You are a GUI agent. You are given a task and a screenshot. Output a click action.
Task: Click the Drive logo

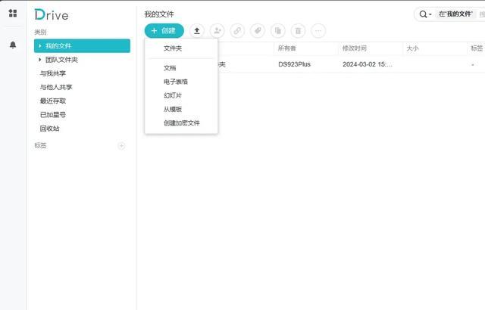(52, 15)
